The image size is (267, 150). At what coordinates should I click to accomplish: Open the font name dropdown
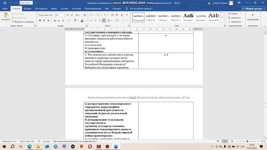click(x=54, y=15)
